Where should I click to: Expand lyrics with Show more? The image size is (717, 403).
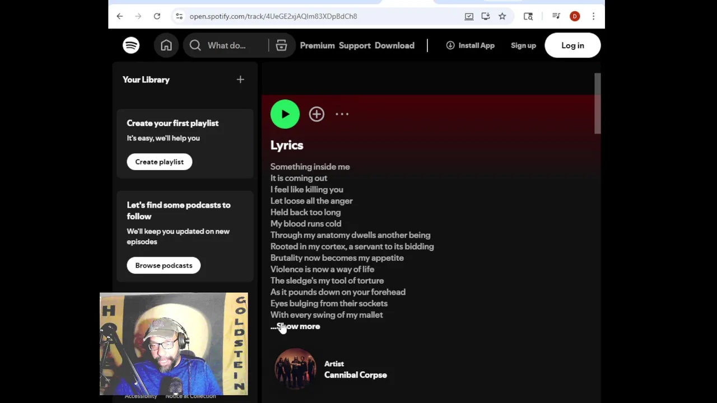click(x=295, y=326)
